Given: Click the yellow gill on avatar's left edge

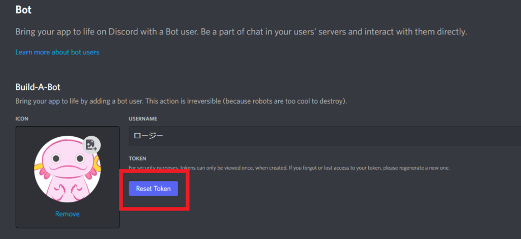Looking at the screenshot, I should (38, 167).
